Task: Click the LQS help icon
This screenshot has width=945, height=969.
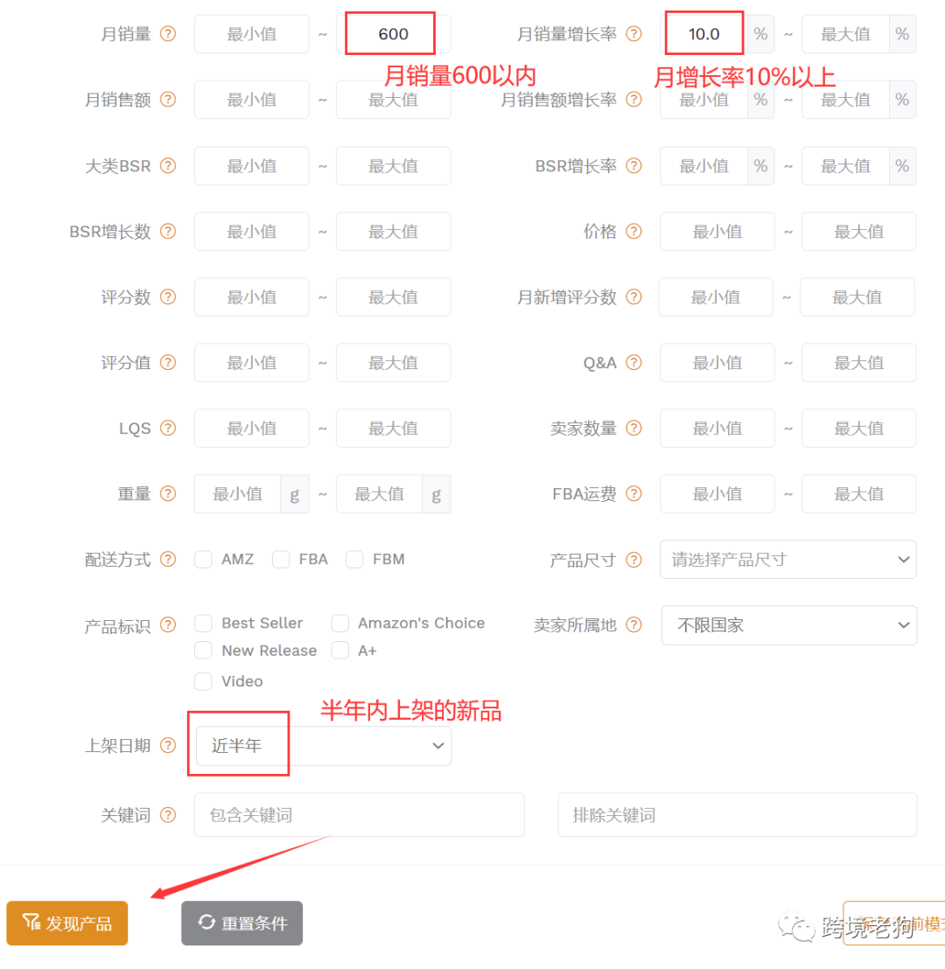Action: 170,428
